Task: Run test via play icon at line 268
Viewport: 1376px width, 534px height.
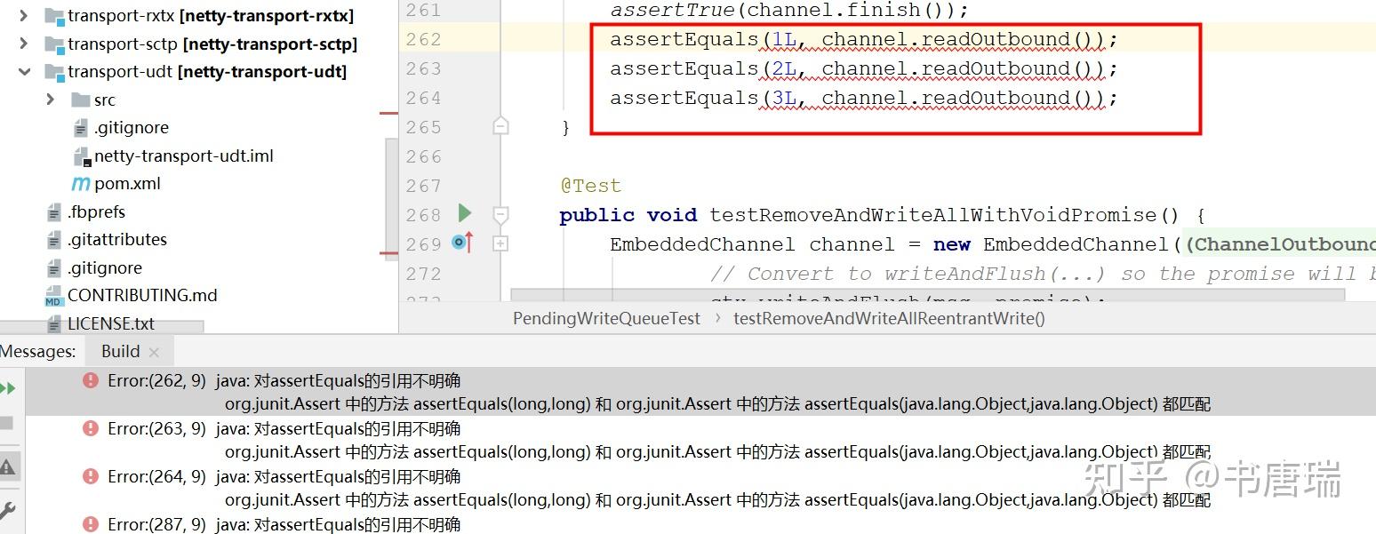Action: (x=463, y=213)
